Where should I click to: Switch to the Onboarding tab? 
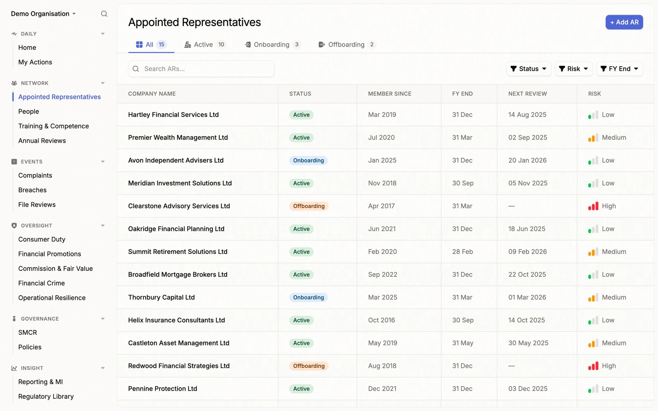click(x=272, y=45)
